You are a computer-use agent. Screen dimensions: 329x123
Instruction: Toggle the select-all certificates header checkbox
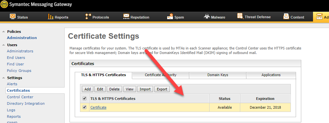[x=85, y=98]
